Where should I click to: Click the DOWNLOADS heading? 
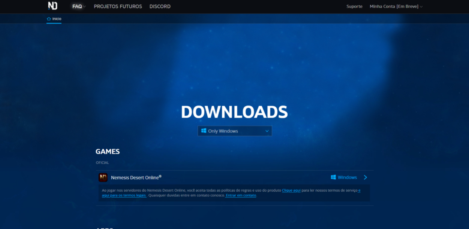coord(234,112)
